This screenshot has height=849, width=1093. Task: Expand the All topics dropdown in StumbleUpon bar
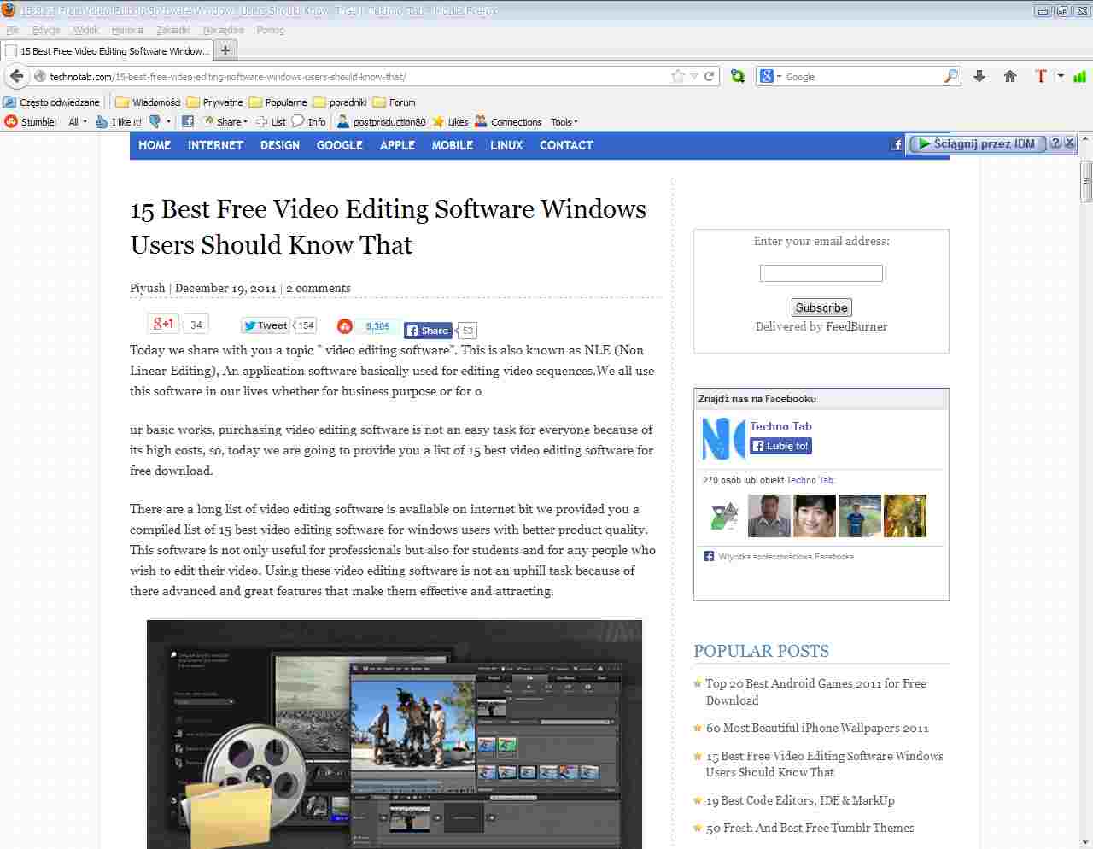click(x=77, y=122)
